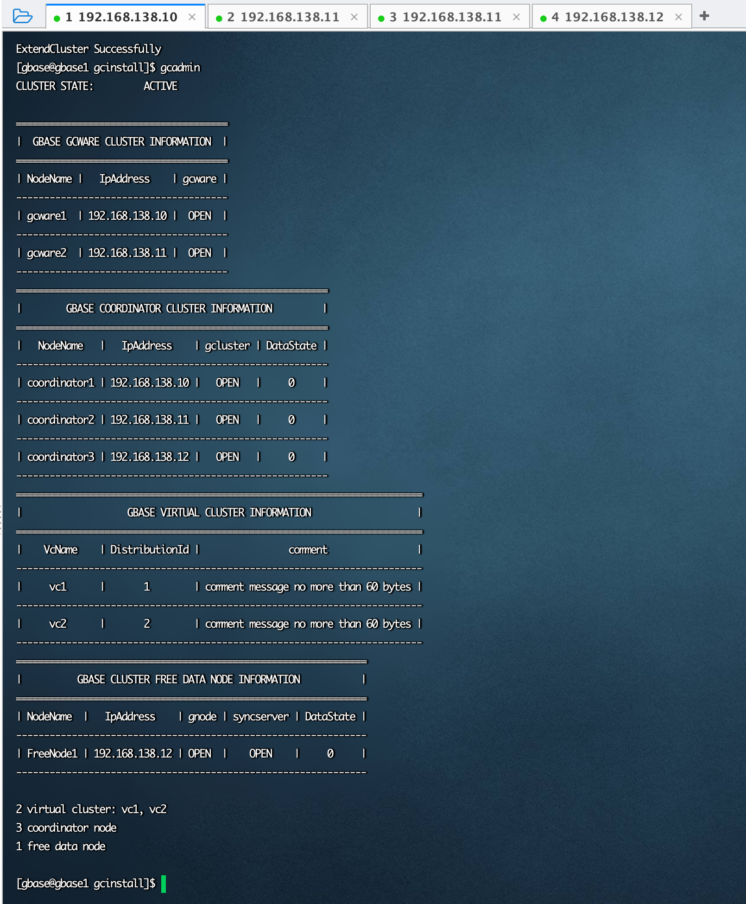746x904 pixels.
Task: Click the 'CLUSTER STATE:' label
Action: click(x=55, y=86)
